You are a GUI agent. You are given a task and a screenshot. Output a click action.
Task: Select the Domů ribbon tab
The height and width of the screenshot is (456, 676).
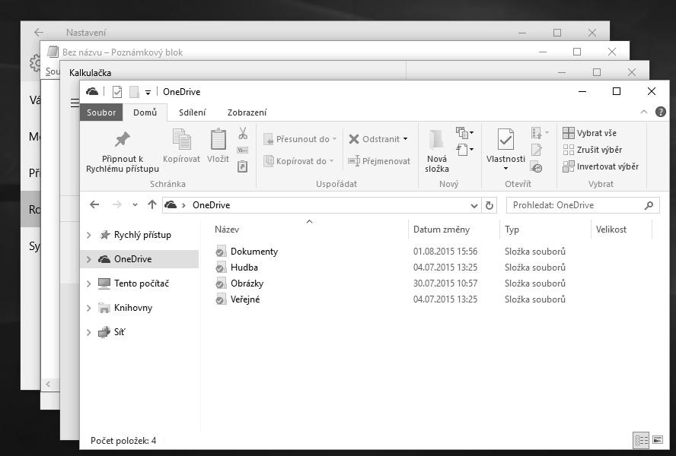click(x=145, y=112)
